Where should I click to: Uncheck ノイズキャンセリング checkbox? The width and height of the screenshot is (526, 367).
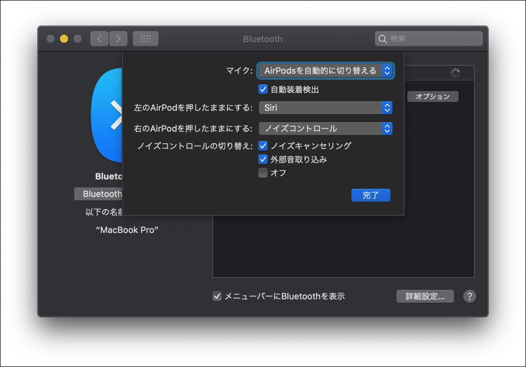[263, 146]
